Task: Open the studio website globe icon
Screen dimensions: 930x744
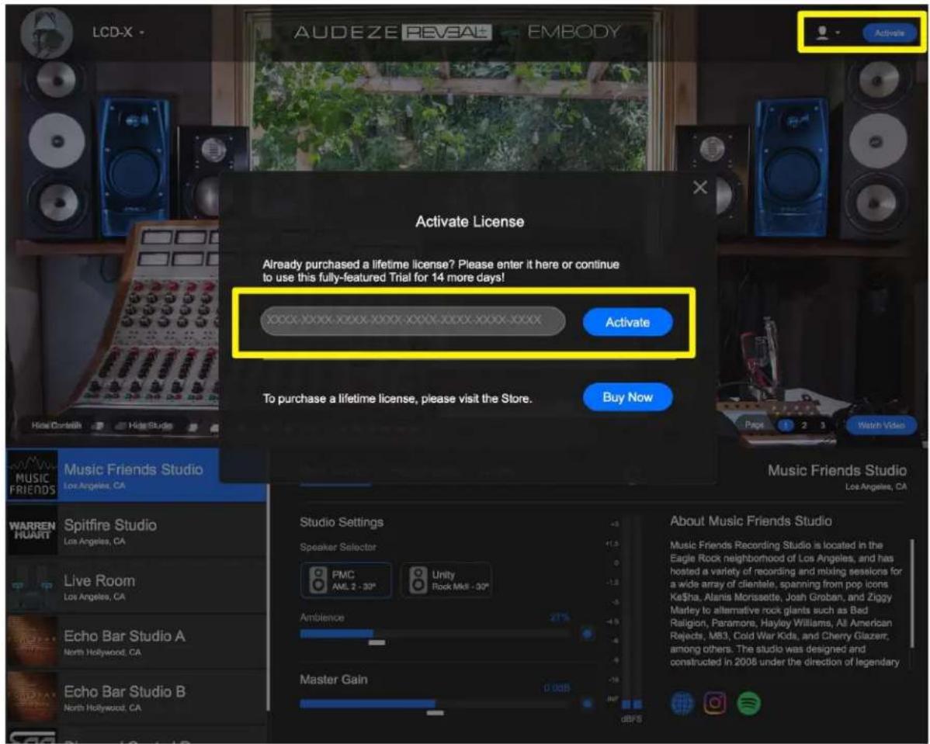Action: 682,703
